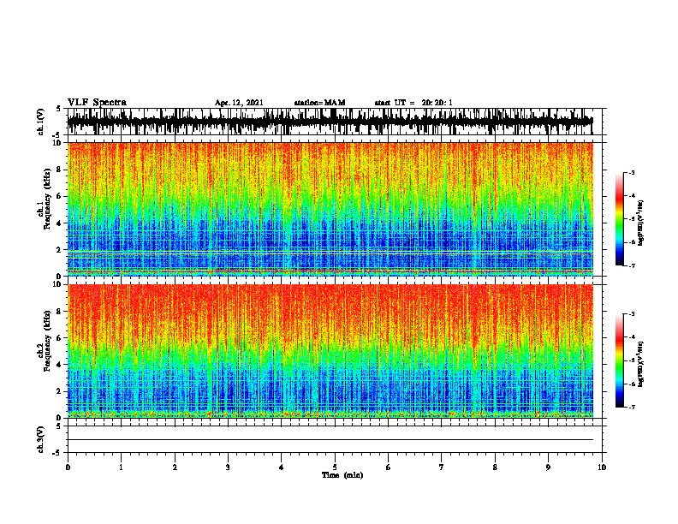The width and height of the screenshot is (678, 524).
Task: Click the "3" tick label on time axis
Action: tap(228, 467)
